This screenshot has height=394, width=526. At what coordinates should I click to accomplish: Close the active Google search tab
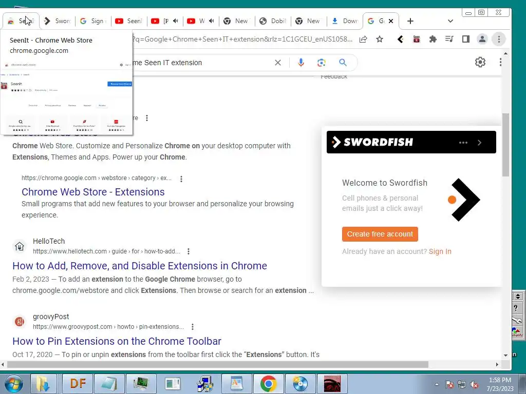click(391, 21)
